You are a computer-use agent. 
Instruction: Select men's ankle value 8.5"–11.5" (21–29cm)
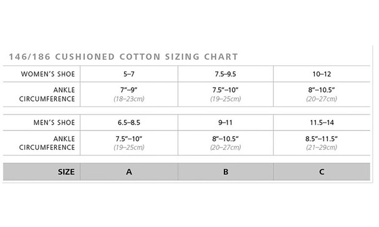click(322, 143)
